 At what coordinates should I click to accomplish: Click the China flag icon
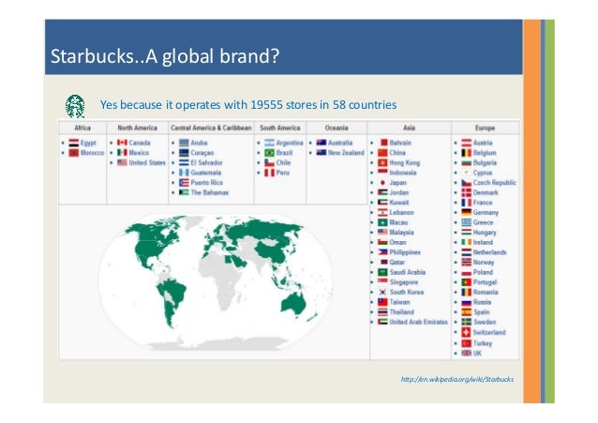pos(382,153)
